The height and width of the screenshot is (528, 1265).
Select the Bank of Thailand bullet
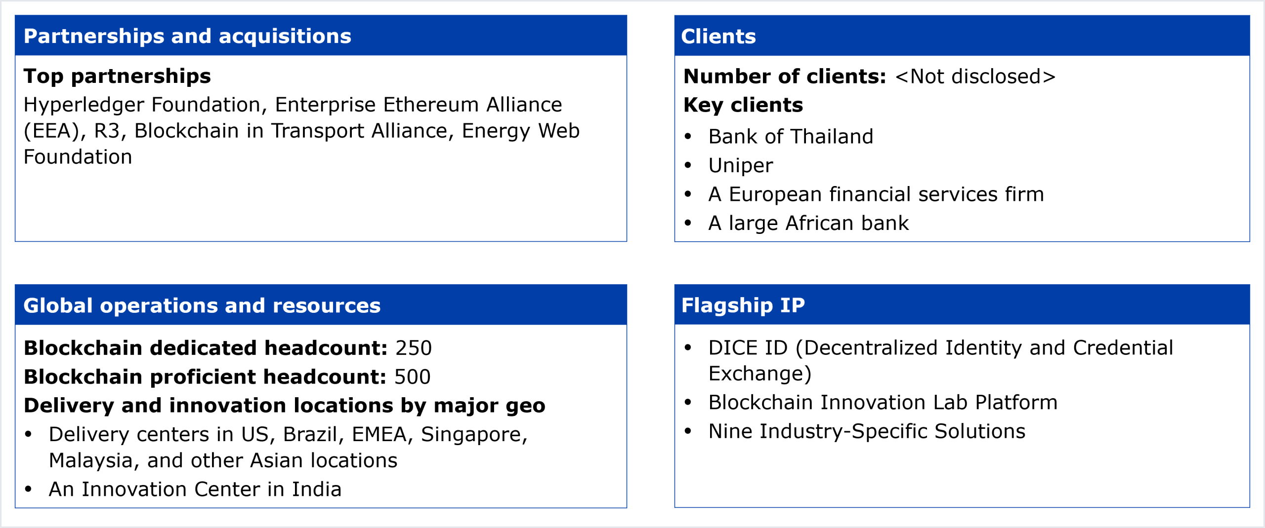(791, 137)
